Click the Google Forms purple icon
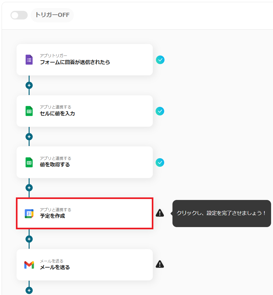 click(x=29, y=60)
